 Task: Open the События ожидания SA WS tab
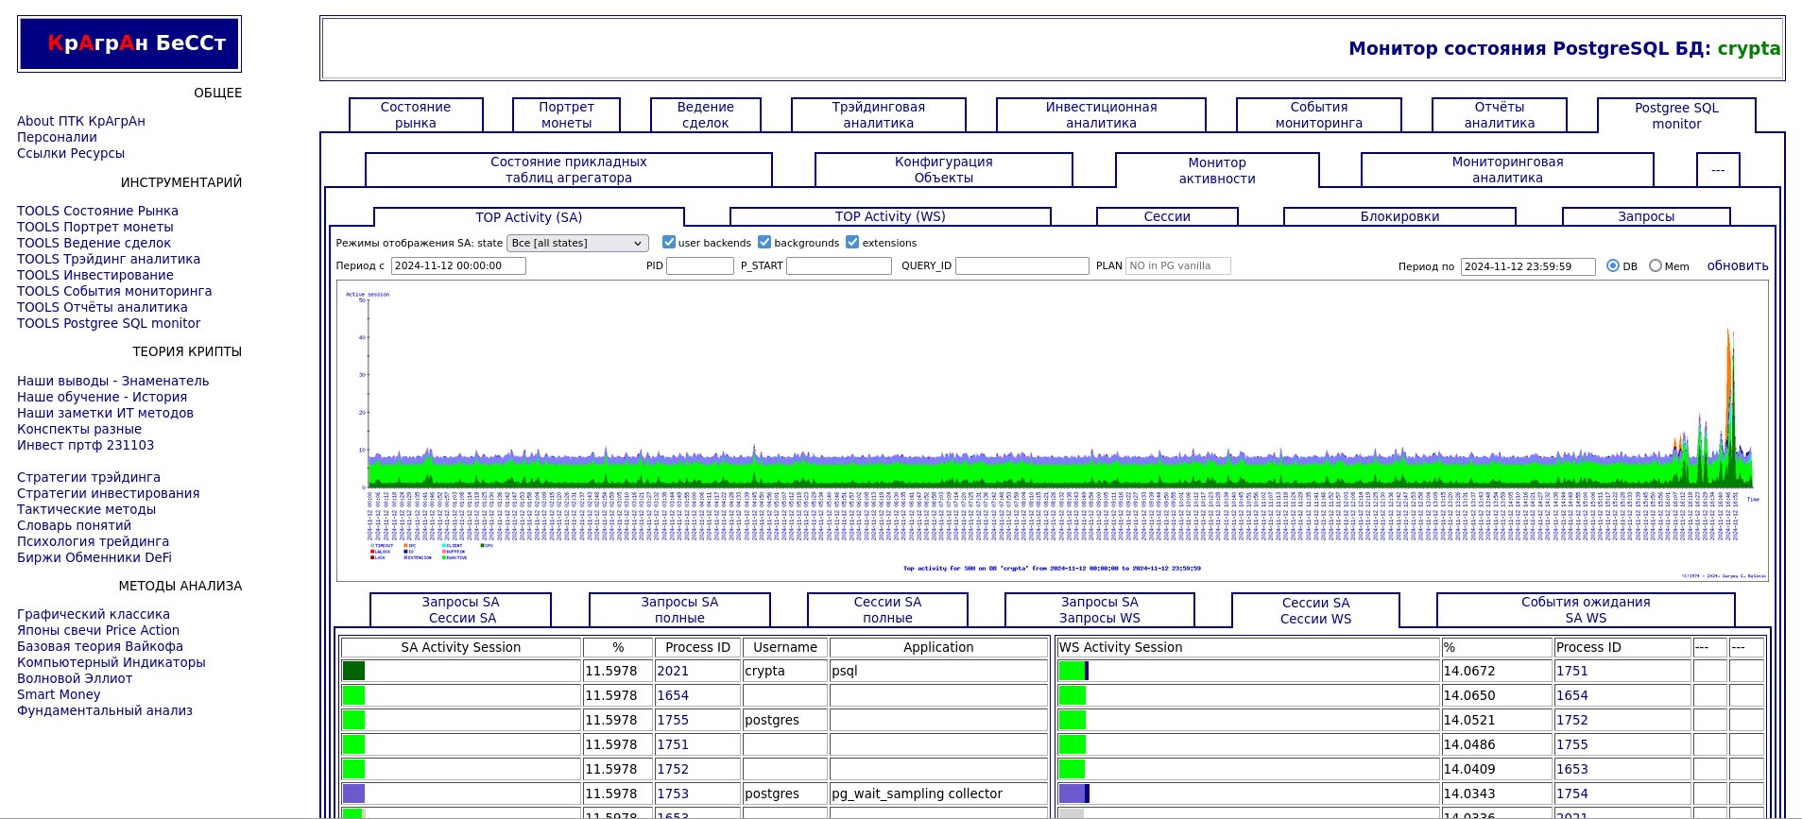(1585, 610)
